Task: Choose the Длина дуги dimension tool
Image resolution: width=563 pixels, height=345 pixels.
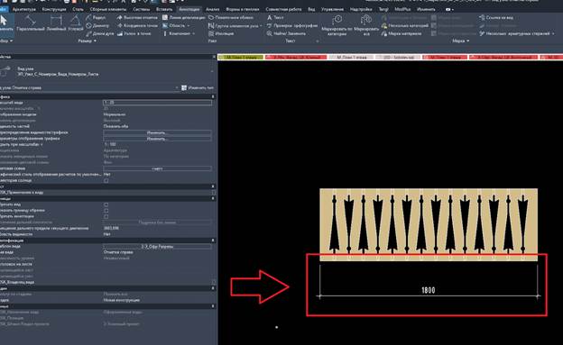Action: [100, 33]
